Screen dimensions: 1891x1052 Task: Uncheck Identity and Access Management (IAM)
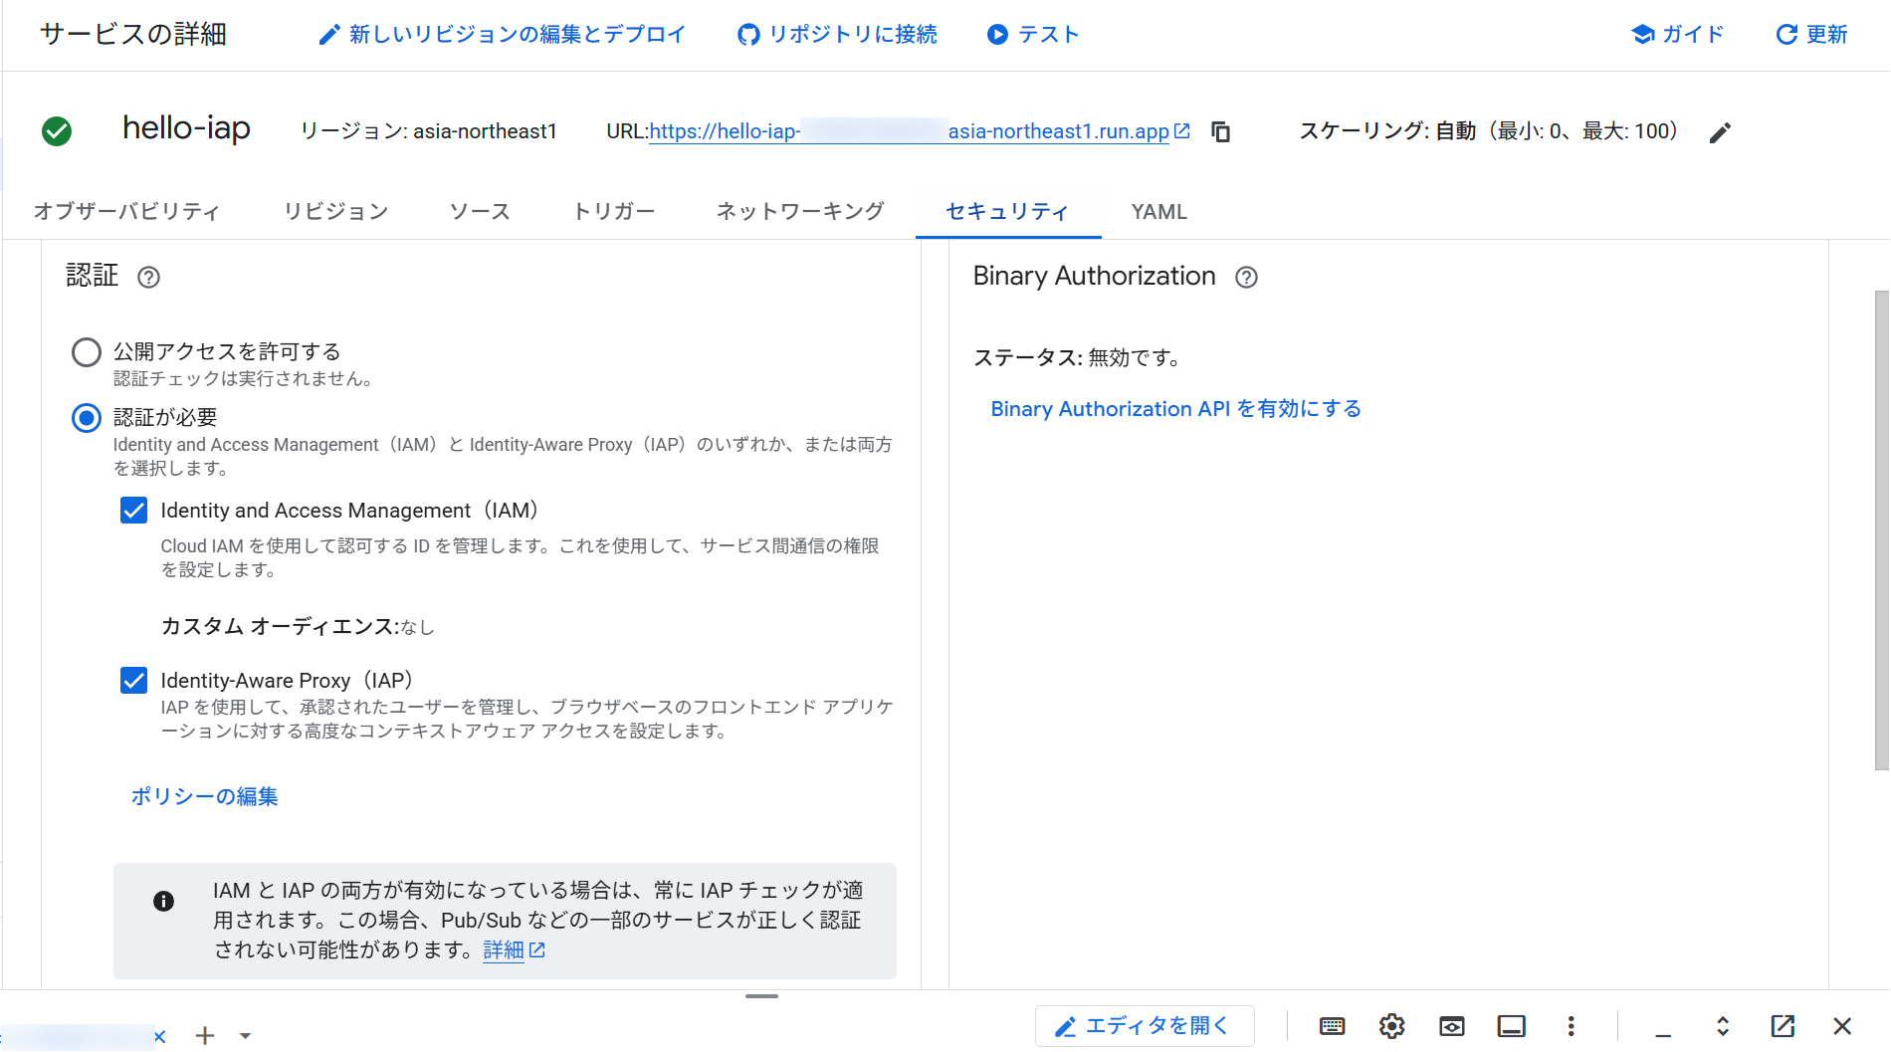(x=134, y=510)
